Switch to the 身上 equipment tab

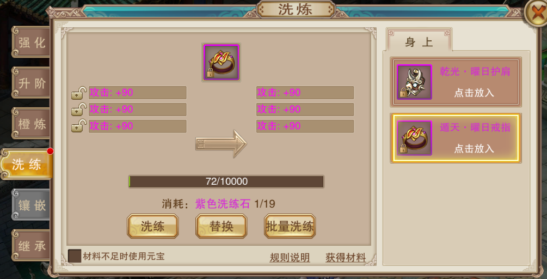(x=419, y=42)
